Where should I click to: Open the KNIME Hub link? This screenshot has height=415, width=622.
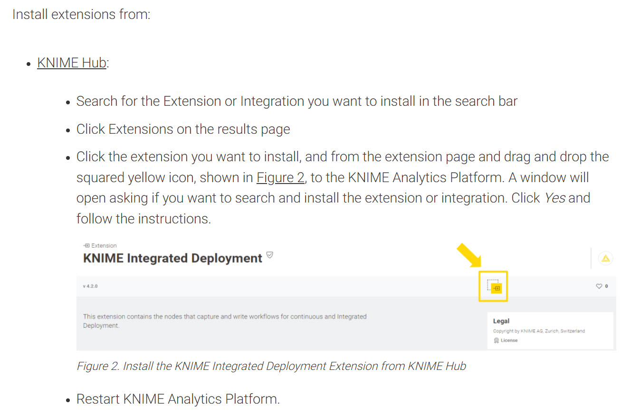[72, 63]
